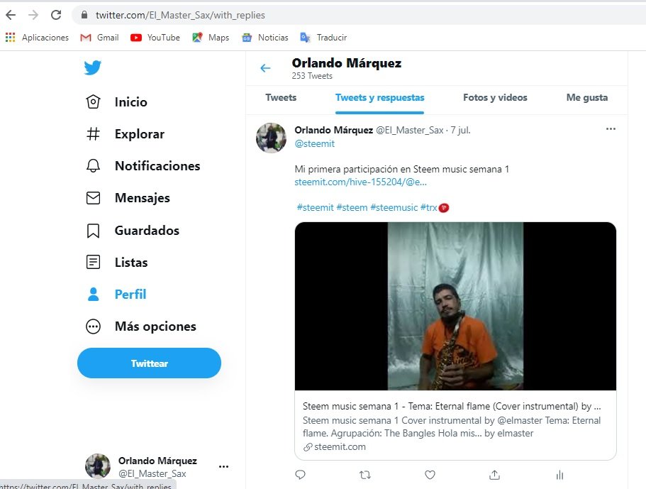The height and width of the screenshot is (489, 646).
Task: Click the blue back arrow beside Orlando Márquez
Action: point(265,68)
